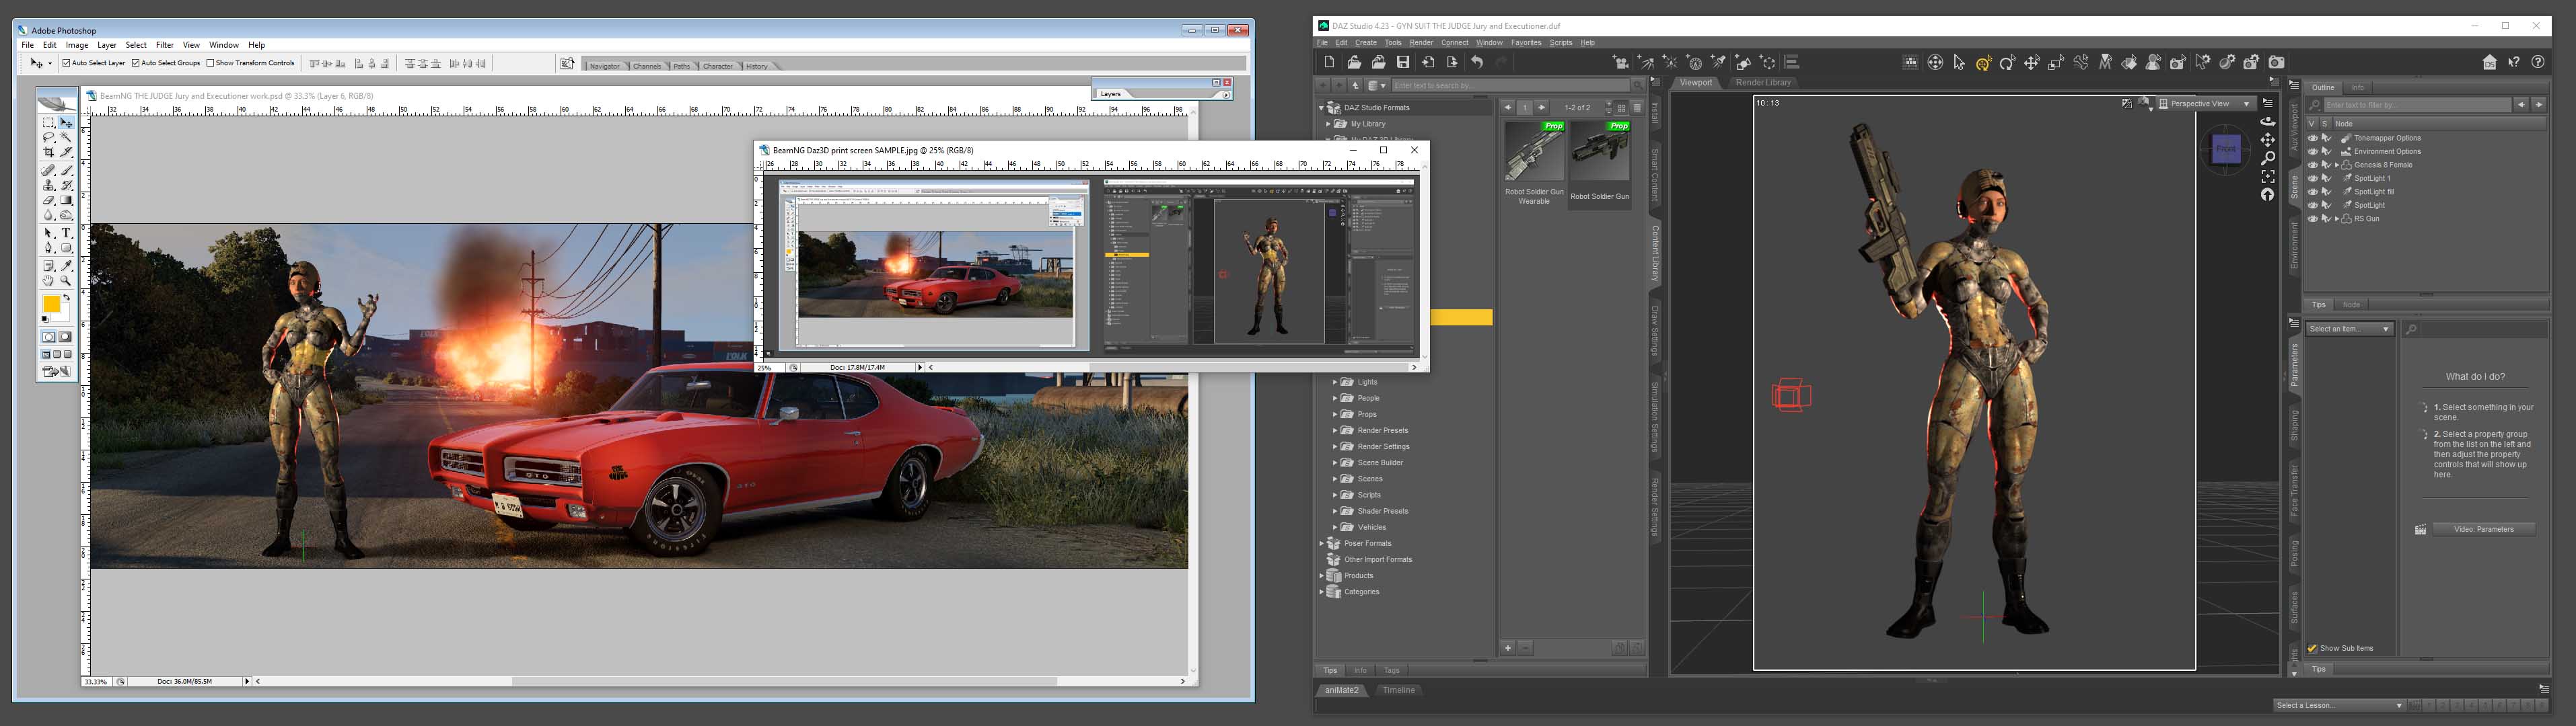Select the Robot Soldier Gun Wearable thumbnail

coord(1534,152)
